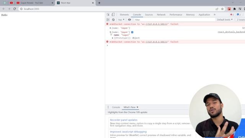Image resolution: width=245 pixels, height=138 pixels.
Task: Switch to the Console tab
Action: coord(137,15)
